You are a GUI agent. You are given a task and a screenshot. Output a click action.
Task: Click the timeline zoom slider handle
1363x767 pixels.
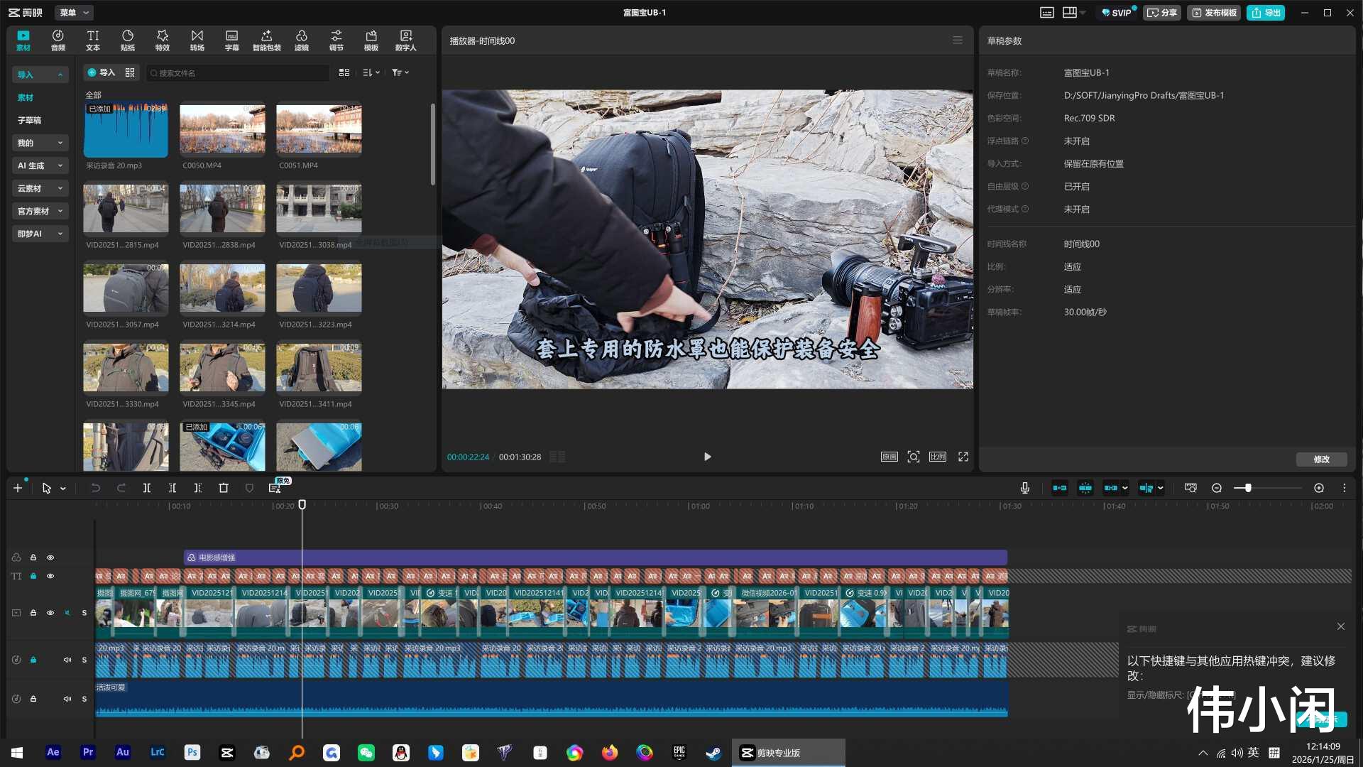click(1248, 488)
